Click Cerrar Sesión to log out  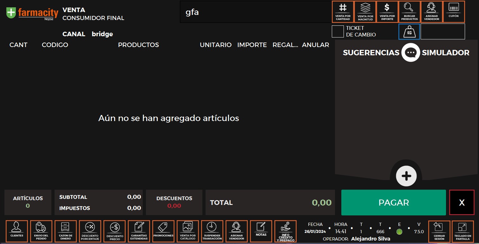click(x=440, y=231)
